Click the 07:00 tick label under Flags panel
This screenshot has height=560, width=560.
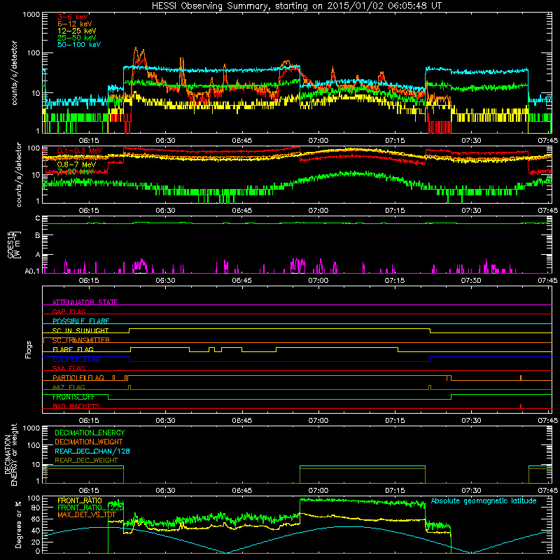click(318, 421)
